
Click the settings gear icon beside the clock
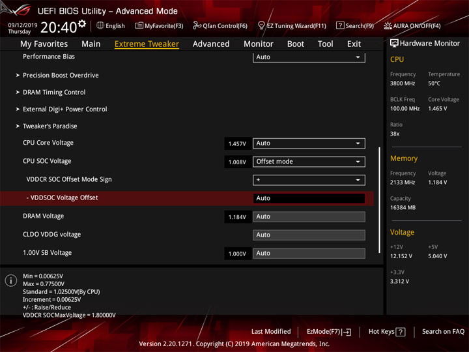(x=82, y=23)
